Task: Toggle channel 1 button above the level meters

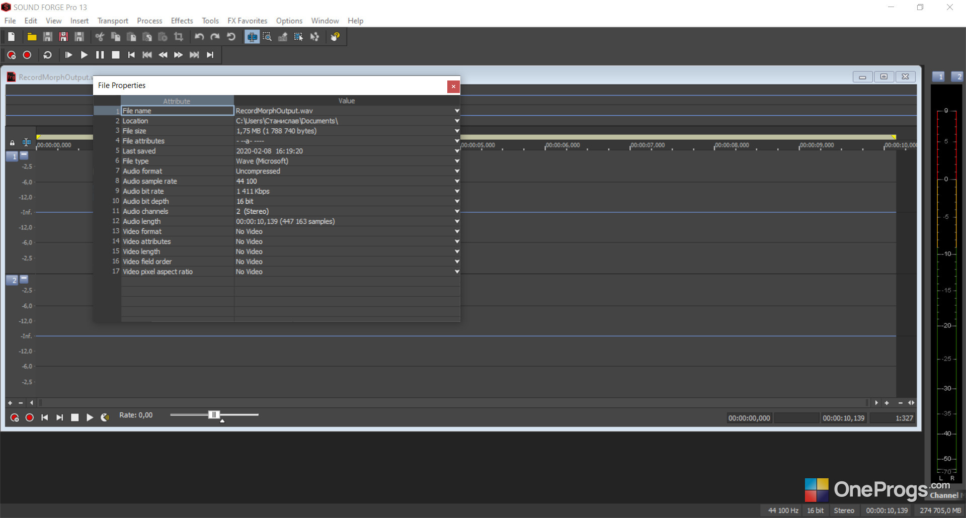Action: pos(939,76)
